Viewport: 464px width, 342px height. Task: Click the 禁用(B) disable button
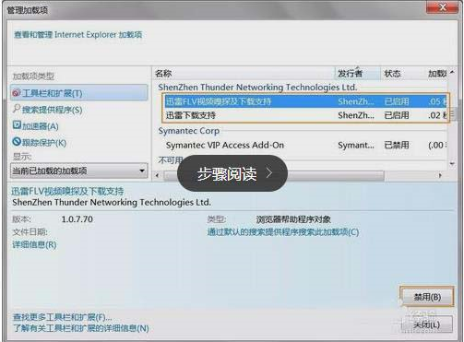[427, 297]
